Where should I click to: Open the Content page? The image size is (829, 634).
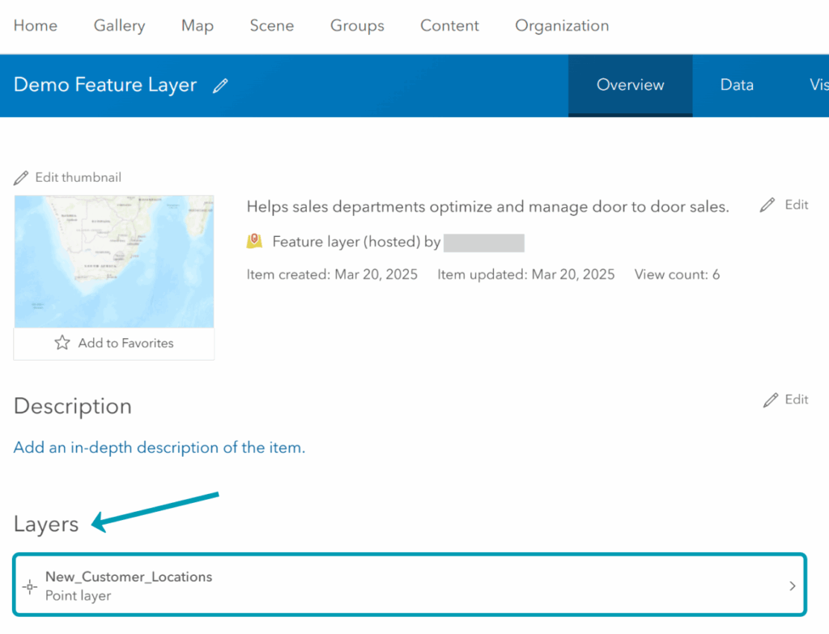click(x=449, y=25)
